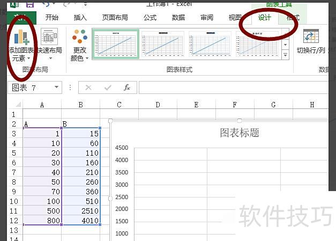Select the third chart style thumbnail
This screenshot has height=241, width=336.
210,44
